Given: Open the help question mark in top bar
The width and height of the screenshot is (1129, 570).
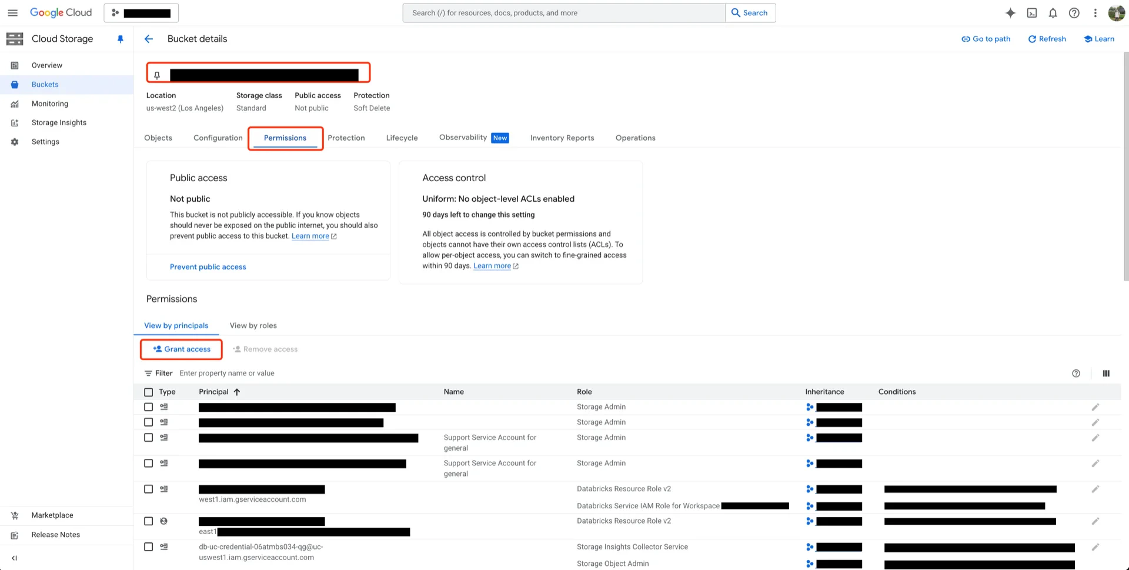Looking at the screenshot, I should [x=1074, y=13].
